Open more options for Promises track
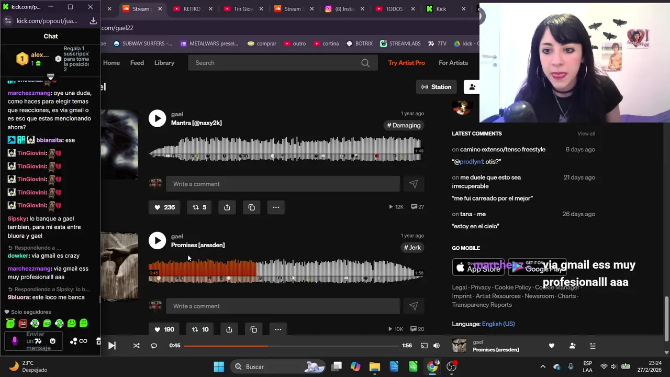670x377 pixels. (x=278, y=329)
